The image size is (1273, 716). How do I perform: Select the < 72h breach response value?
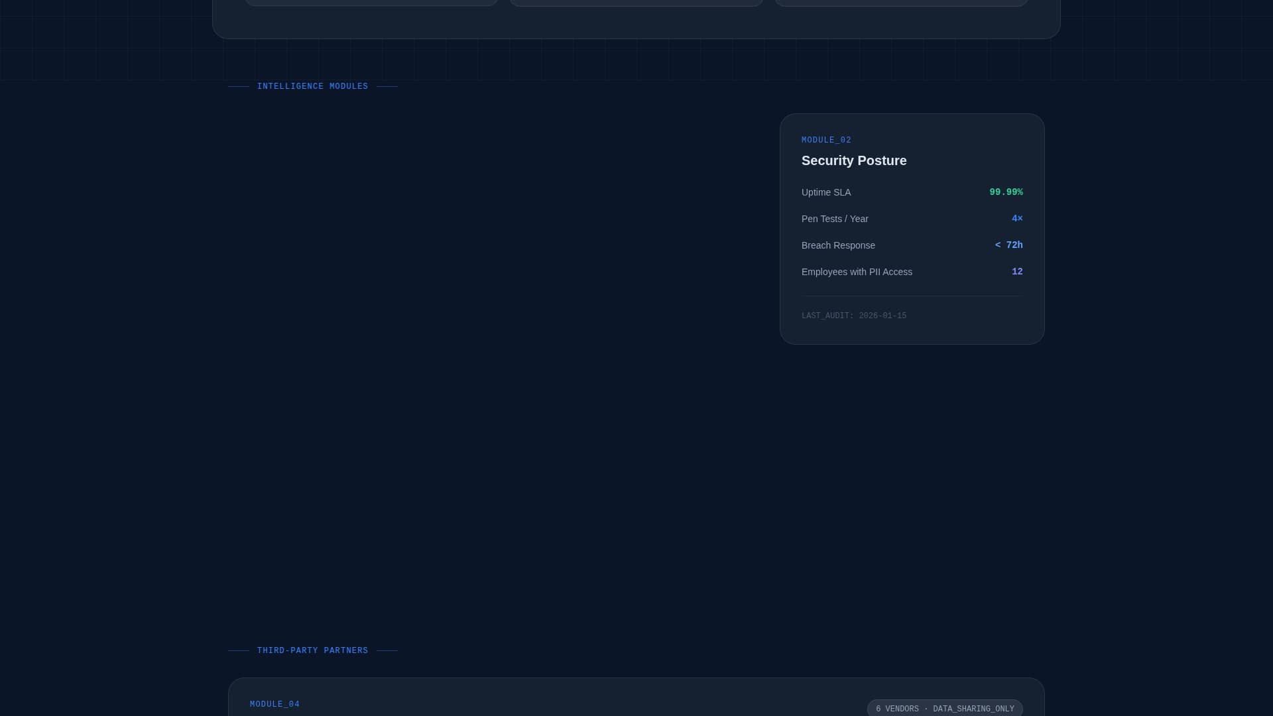1008,245
